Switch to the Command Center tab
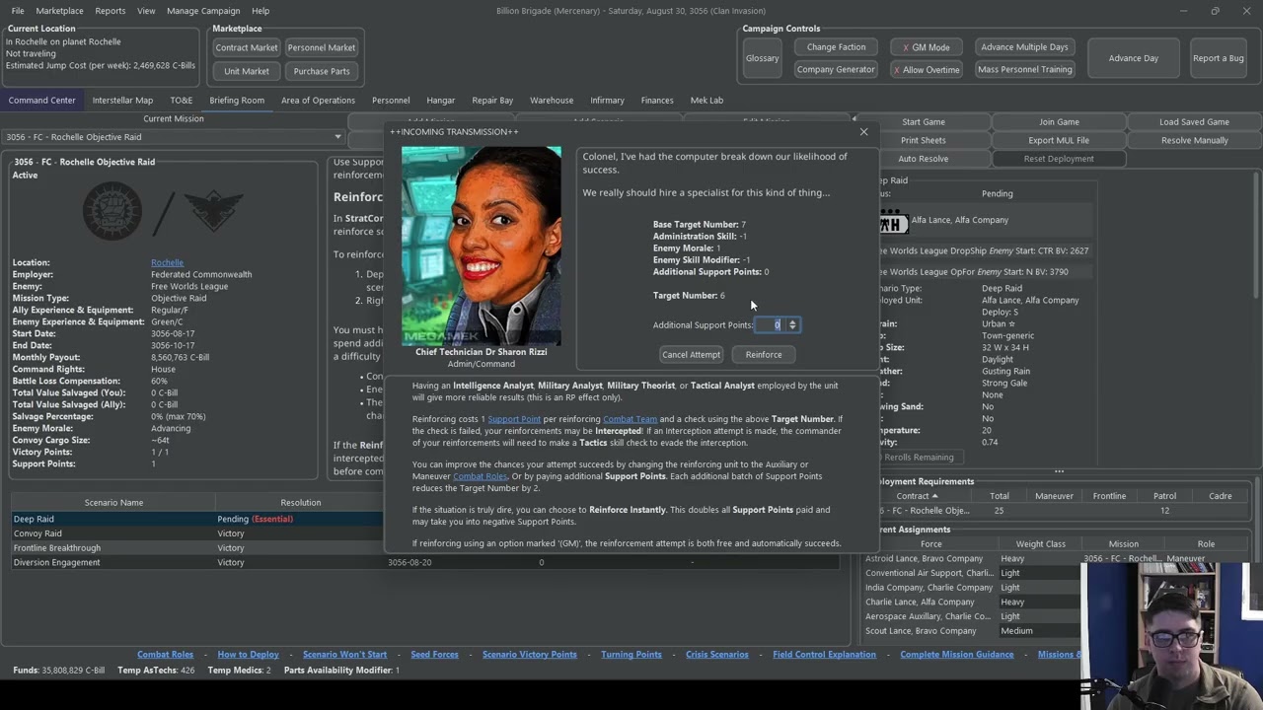This screenshot has width=1263, height=710. [42, 100]
